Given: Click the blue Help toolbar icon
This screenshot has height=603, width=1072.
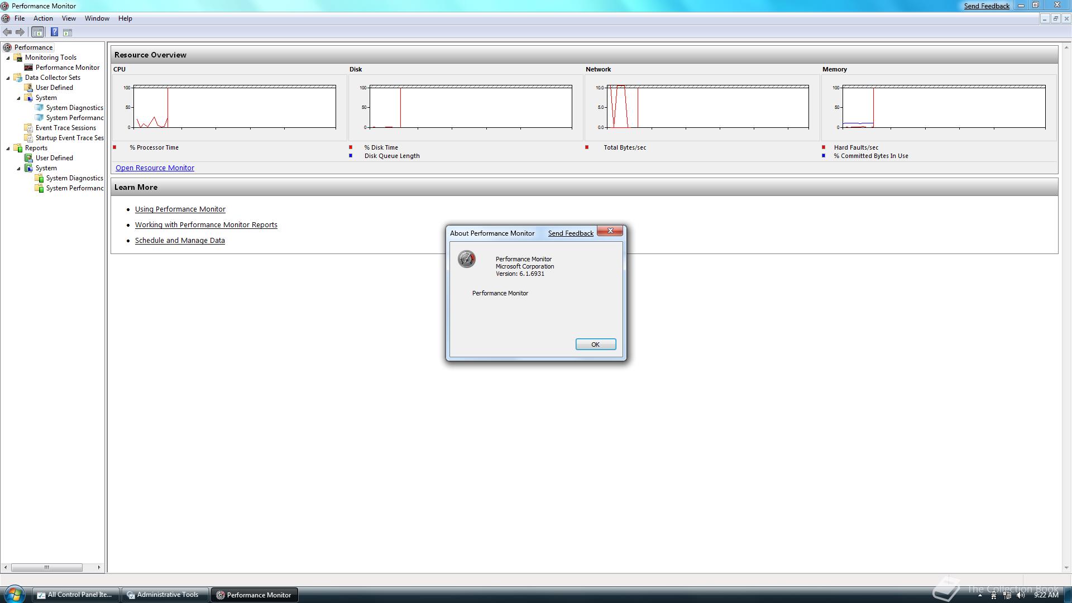Looking at the screenshot, I should click(54, 32).
